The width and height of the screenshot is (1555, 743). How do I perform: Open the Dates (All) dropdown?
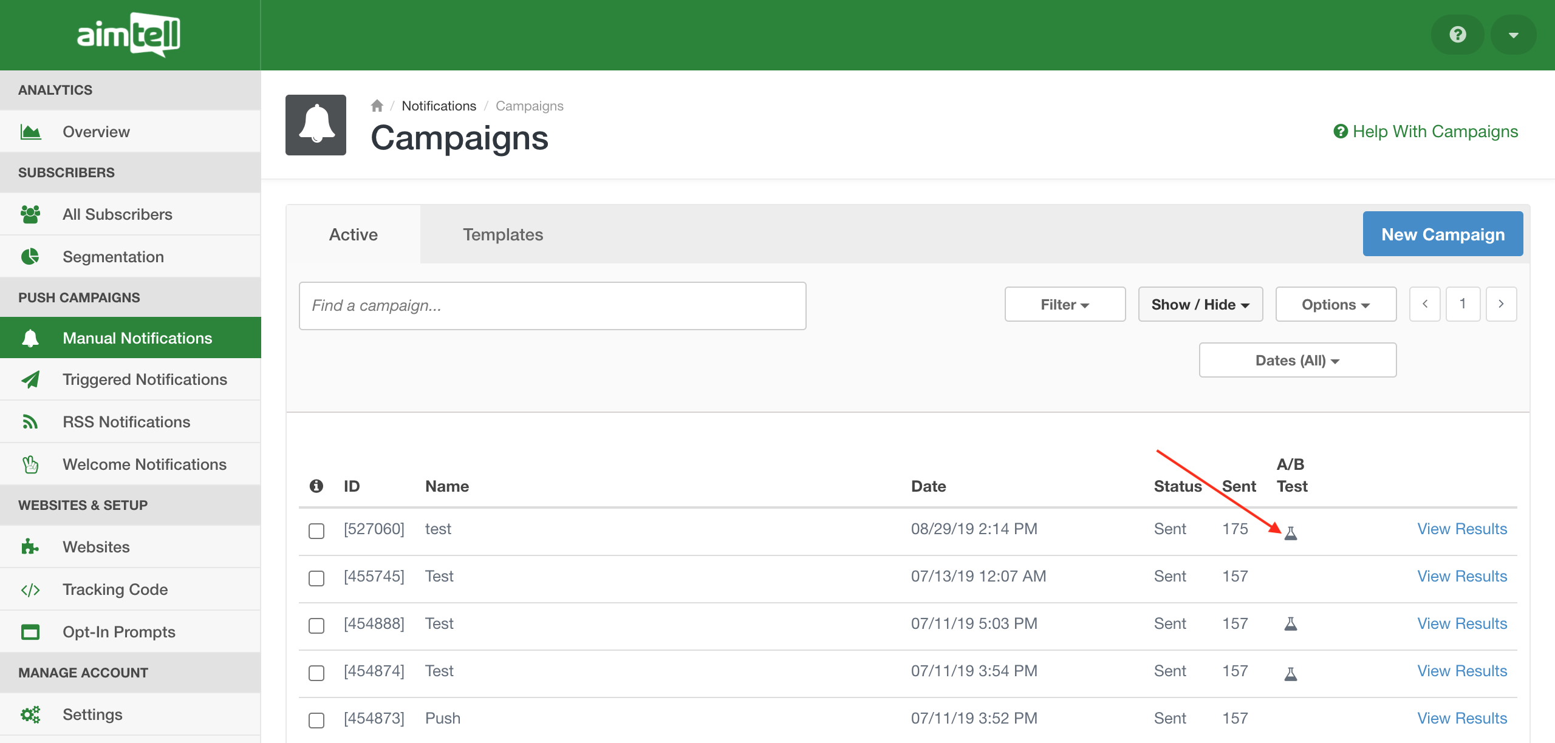(x=1297, y=360)
